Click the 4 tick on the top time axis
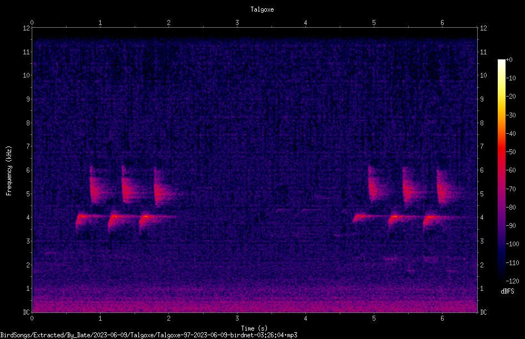Viewport: 525px width, 339px height. (305, 23)
